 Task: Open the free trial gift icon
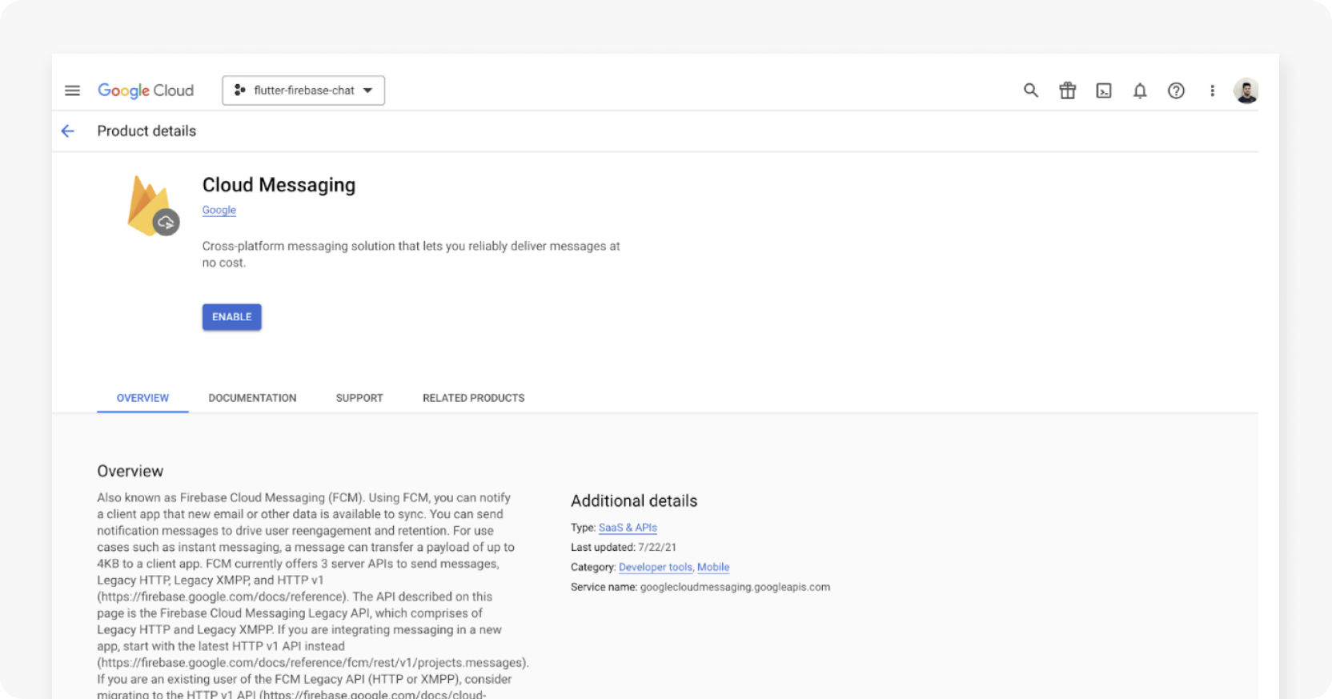pyautogui.click(x=1068, y=90)
